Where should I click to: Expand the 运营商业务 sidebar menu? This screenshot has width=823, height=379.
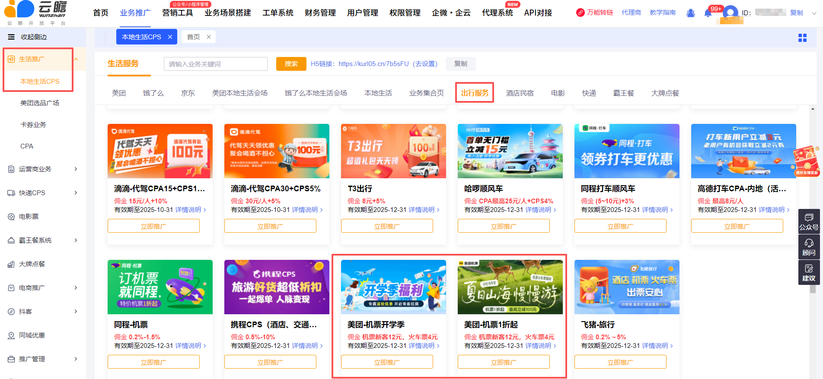point(76,169)
